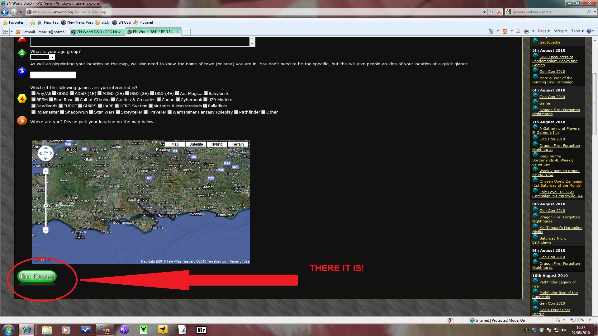Open Morrus' War of the Burning Sky link
The image size is (598, 336).
[553, 80]
